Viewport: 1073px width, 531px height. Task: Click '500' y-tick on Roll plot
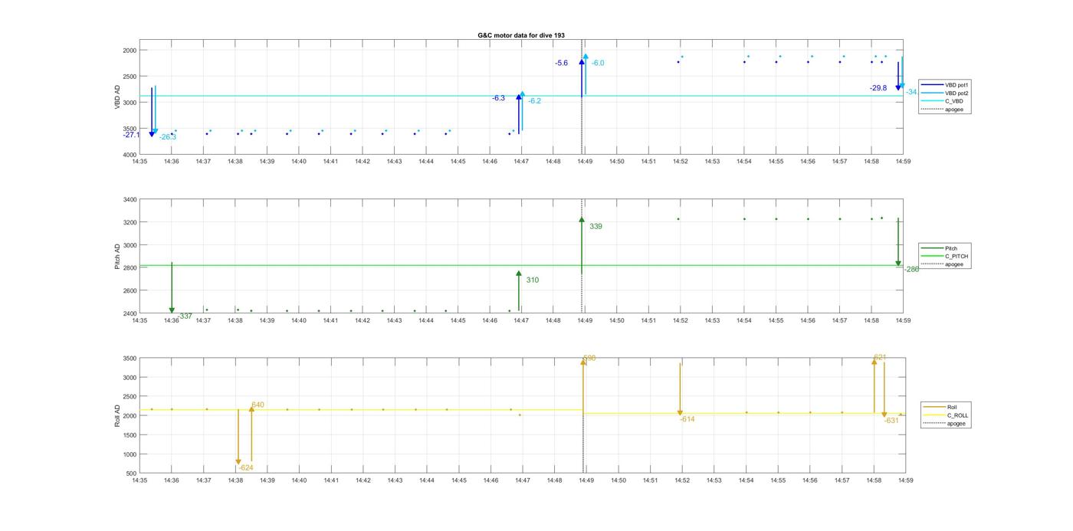coord(132,474)
